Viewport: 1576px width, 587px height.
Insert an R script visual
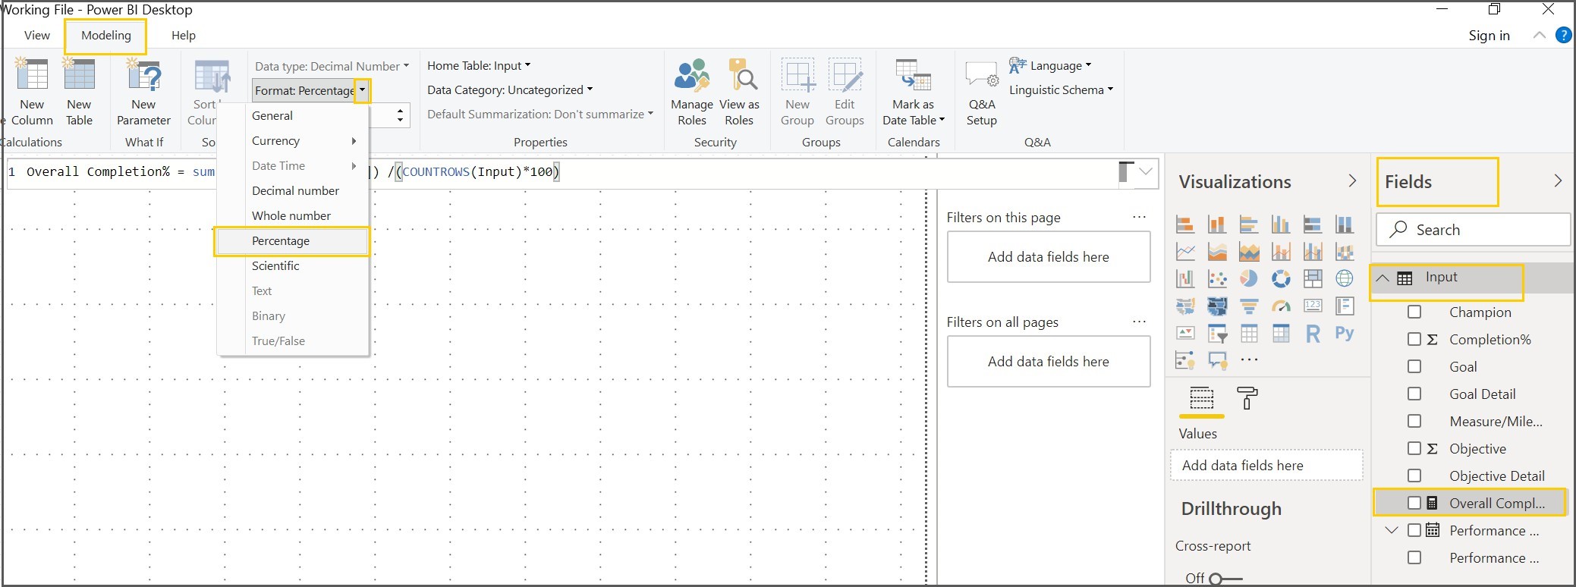[x=1313, y=334]
